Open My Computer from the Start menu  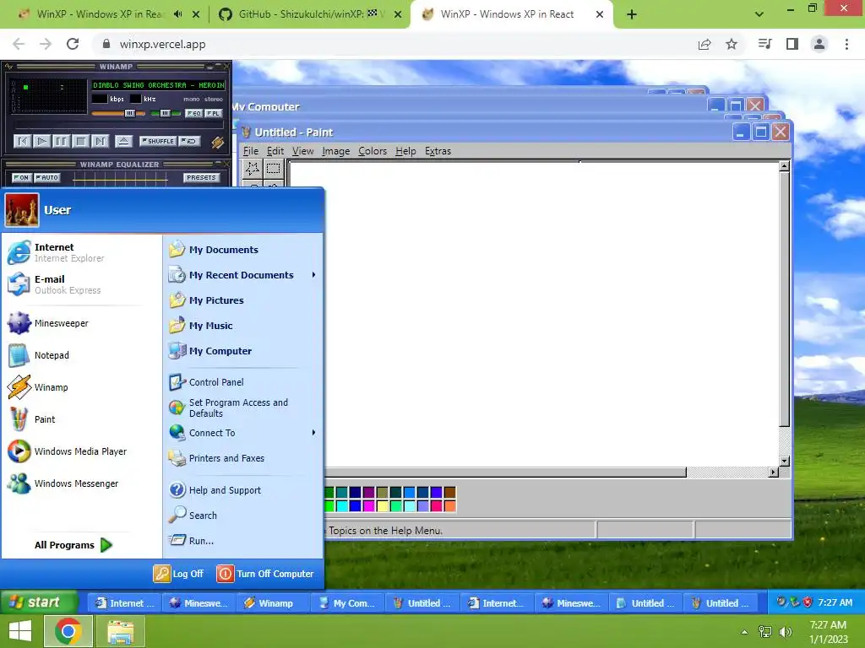point(243,351)
